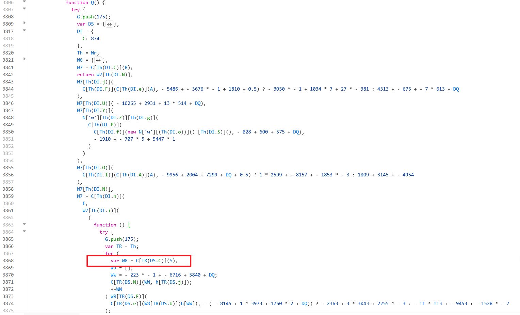The height and width of the screenshot is (315, 520).
Task: Click the value 874 on line 3818
Action: pos(95,38)
